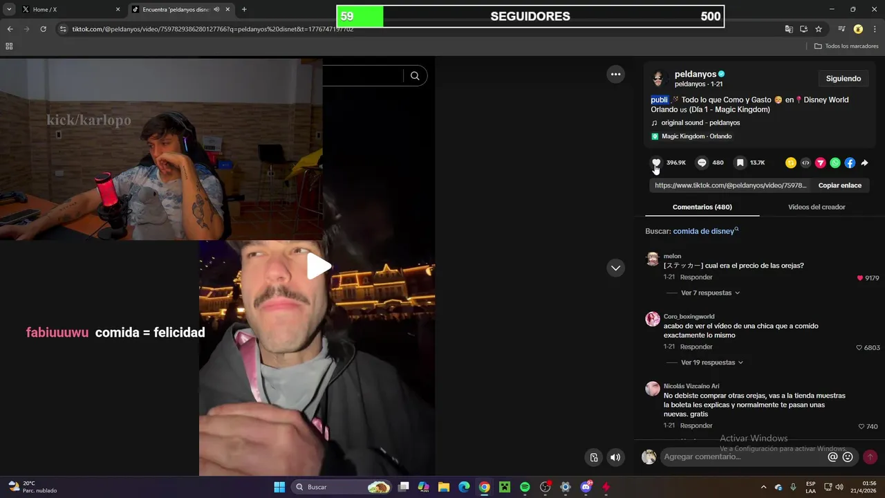Toggle the auto-scroll icon beside volume
This screenshot has height=498, width=885.
[x=594, y=457]
